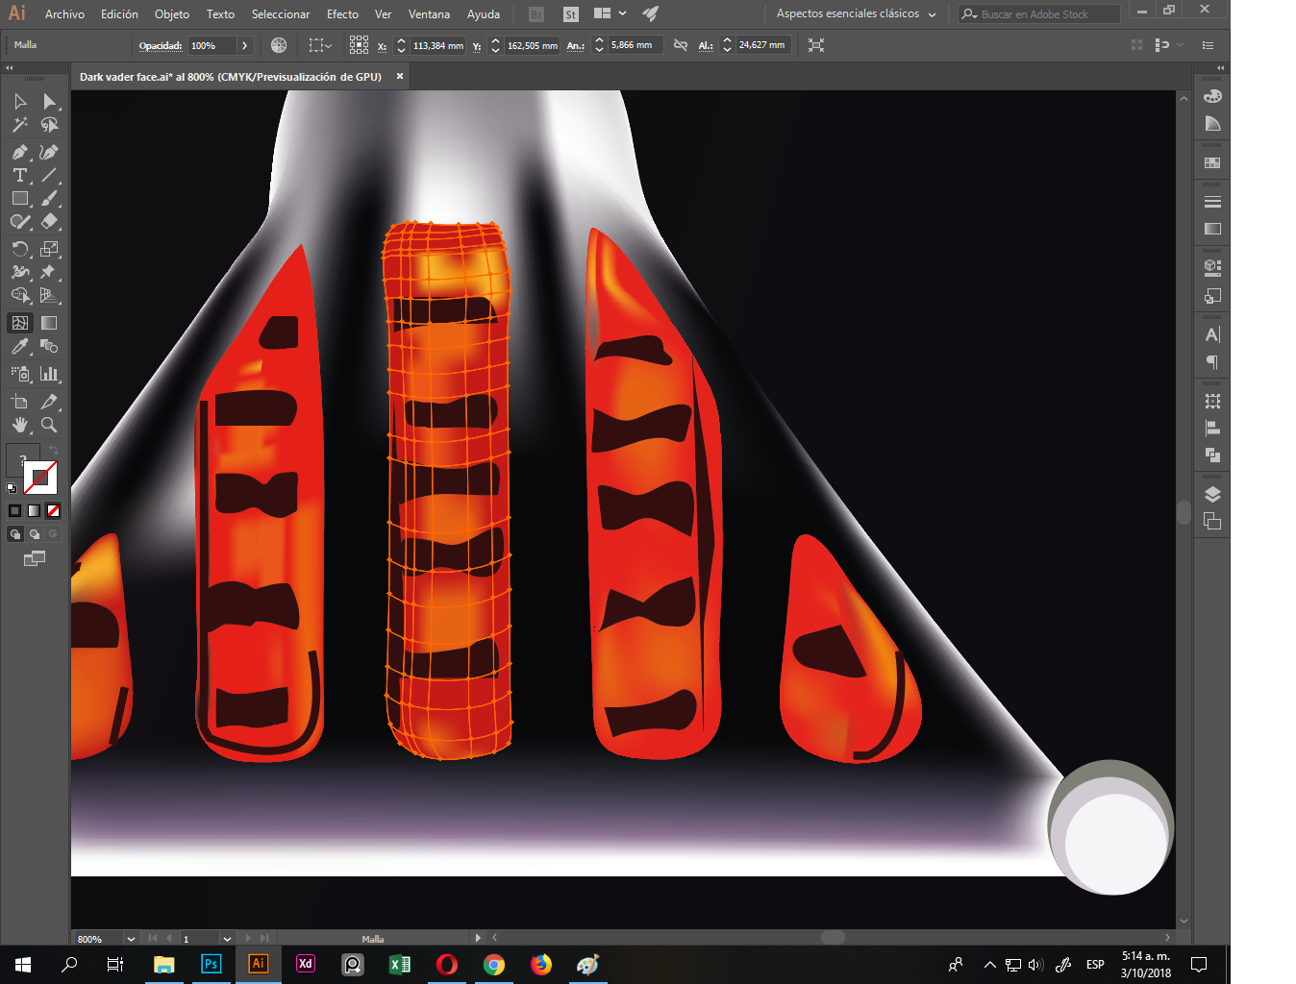The image size is (1296, 984).
Task: Select the Width (warp) tool
Action: click(20, 272)
